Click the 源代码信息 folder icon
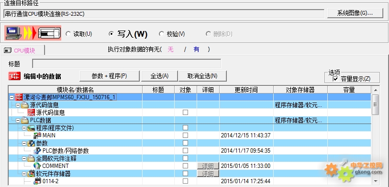389x187 pixels. pos(25,105)
